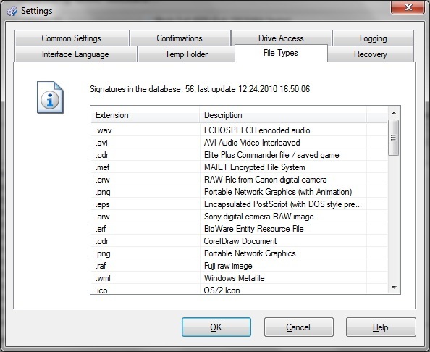The width and height of the screenshot is (430, 352).
Task: Select 'CorelDraw Document' row
Action: point(239,241)
